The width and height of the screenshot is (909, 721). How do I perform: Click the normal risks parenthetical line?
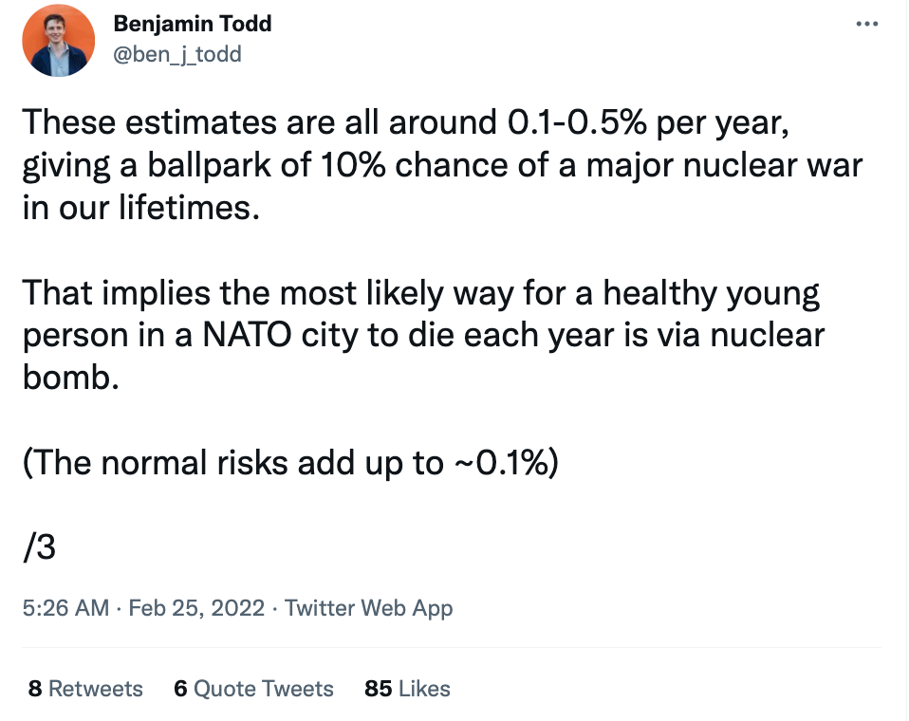(290, 463)
